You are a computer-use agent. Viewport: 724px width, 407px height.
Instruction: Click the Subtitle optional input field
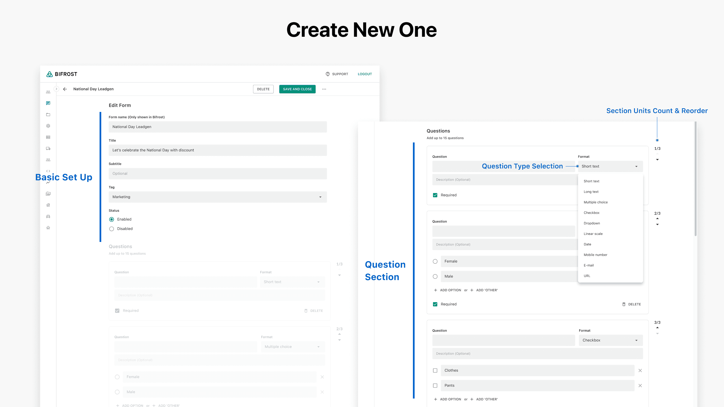(217, 174)
